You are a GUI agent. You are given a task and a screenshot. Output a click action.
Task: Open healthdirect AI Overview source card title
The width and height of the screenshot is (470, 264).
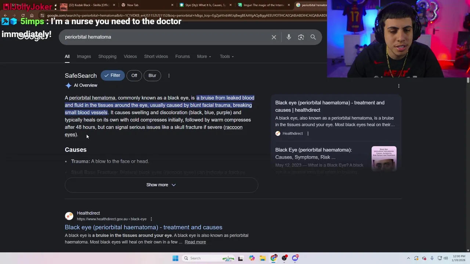pyautogui.click(x=330, y=106)
